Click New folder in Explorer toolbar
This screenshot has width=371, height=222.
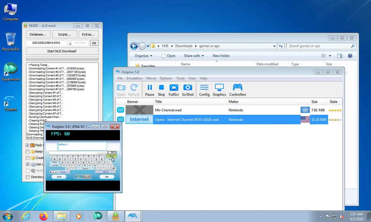(221, 56)
